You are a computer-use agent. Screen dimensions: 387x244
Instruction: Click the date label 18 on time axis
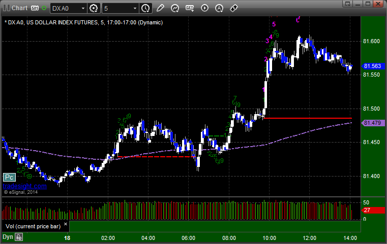67,238
